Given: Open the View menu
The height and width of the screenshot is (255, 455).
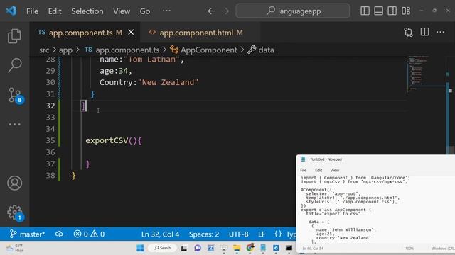Looking at the screenshot, I should [x=122, y=11].
